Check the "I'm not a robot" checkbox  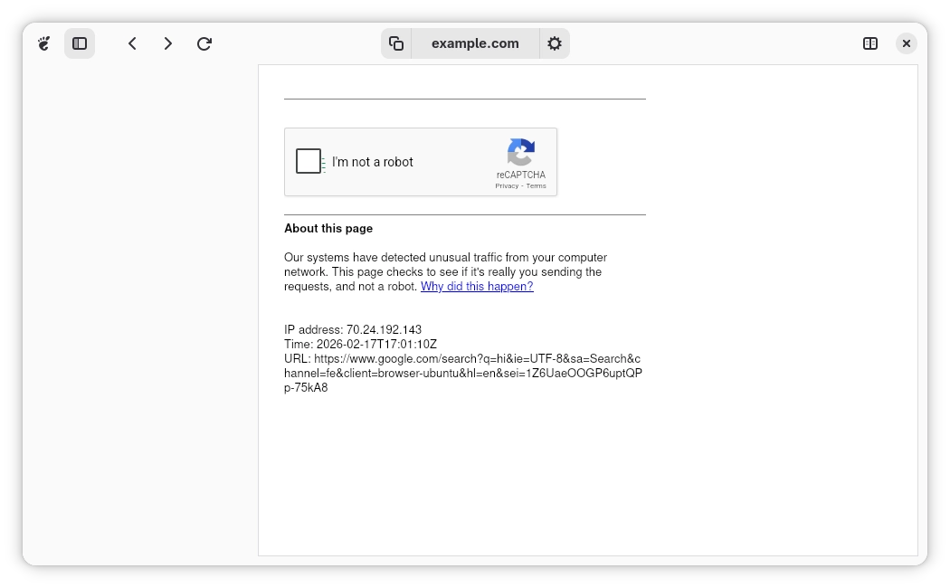[309, 162]
